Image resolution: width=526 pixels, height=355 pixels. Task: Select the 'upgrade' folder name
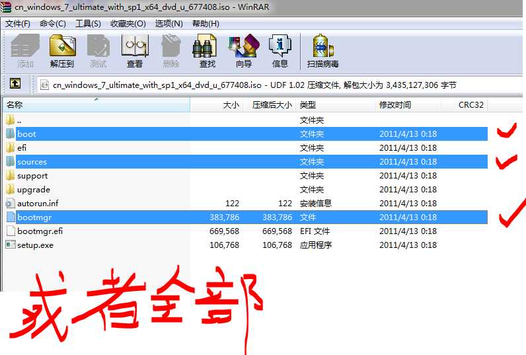(x=34, y=190)
